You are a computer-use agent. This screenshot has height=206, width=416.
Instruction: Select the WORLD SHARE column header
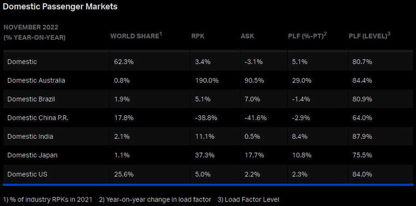coord(136,36)
